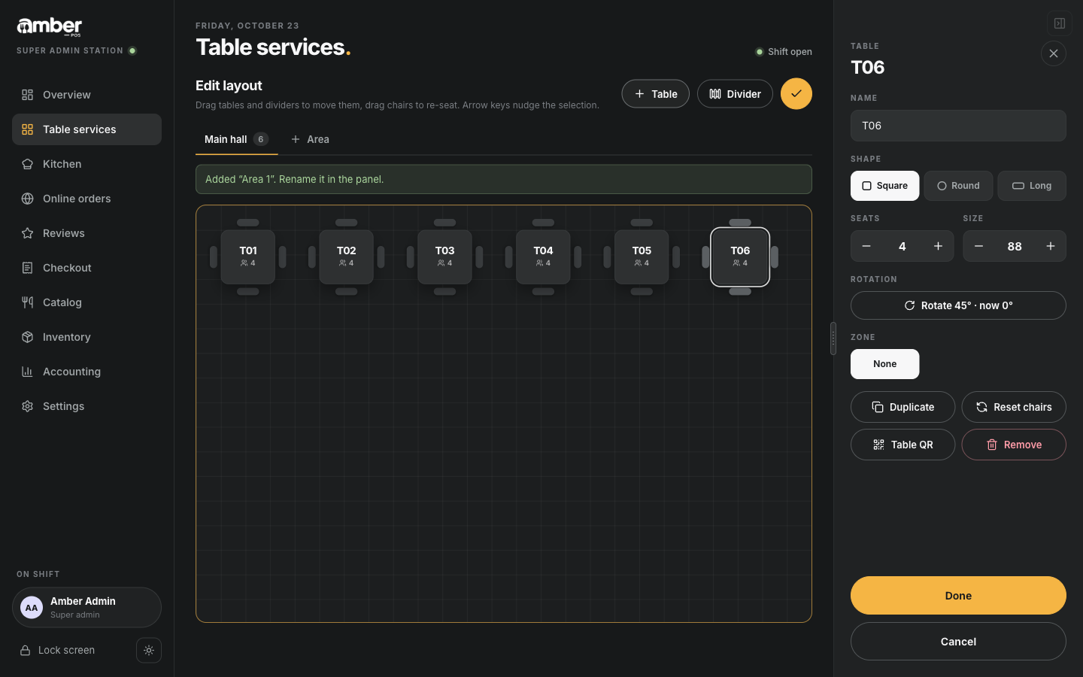Confirm layout with the yellow checkmark button
1083x677 pixels.
796,94
